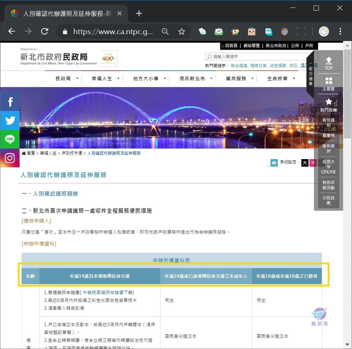This screenshot has width=352, height=349.
Task: Click the 新北市政府民政局 site logo
Action: coord(58,57)
